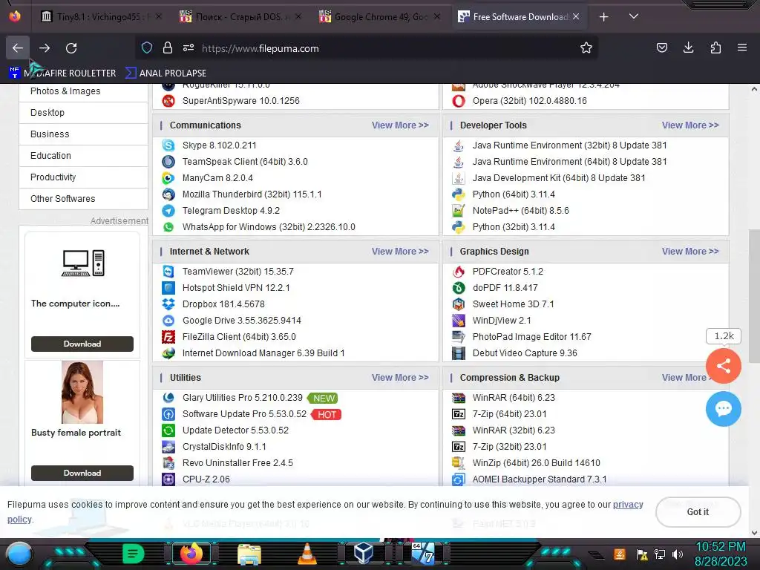Open Firefox downloads panel icon
760x570 pixels.
point(688,47)
